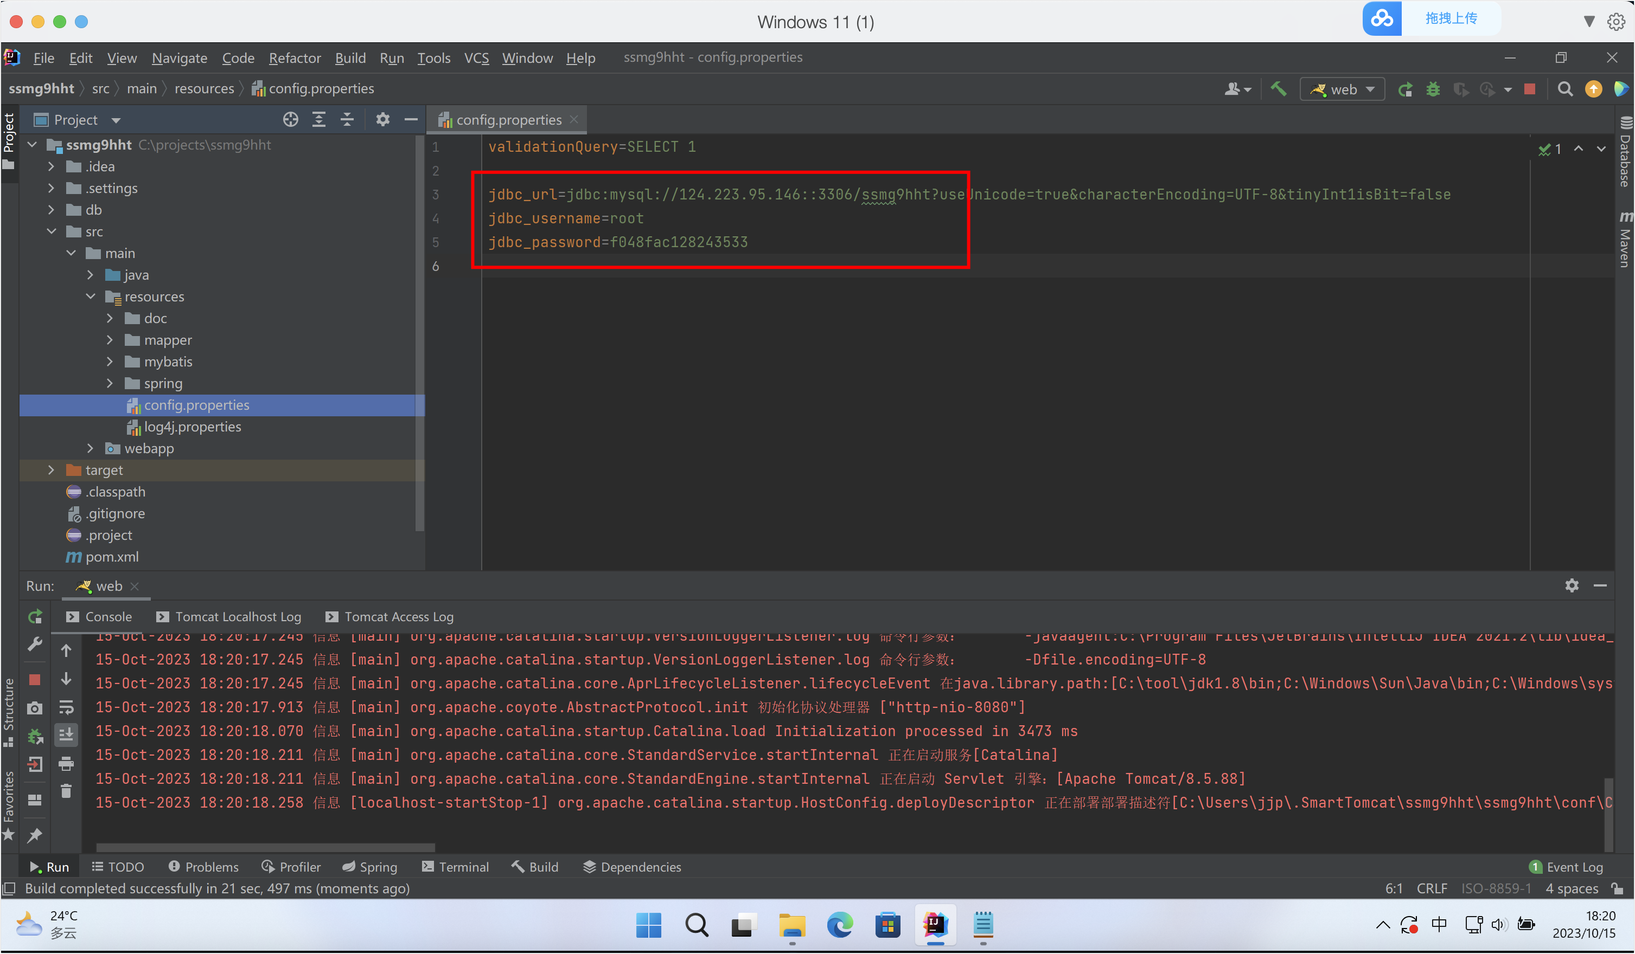1635x954 pixels.
Task: Open the web run configuration dropdown
Action: pos(1343,89)
